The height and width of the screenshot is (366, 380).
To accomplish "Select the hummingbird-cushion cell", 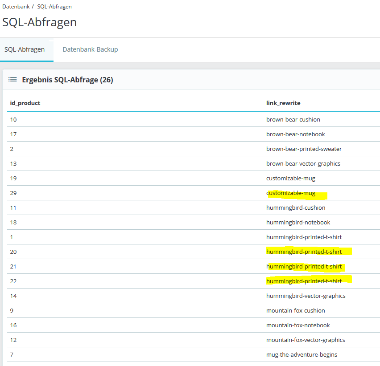I will (296, 208).
